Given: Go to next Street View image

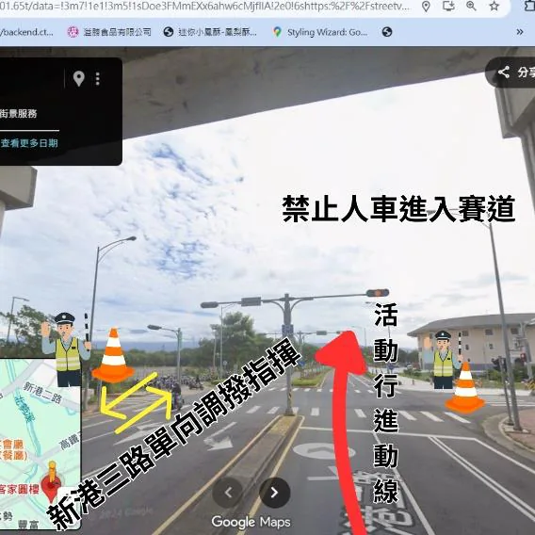Looking at the screenshot, I should pos(275,493).
